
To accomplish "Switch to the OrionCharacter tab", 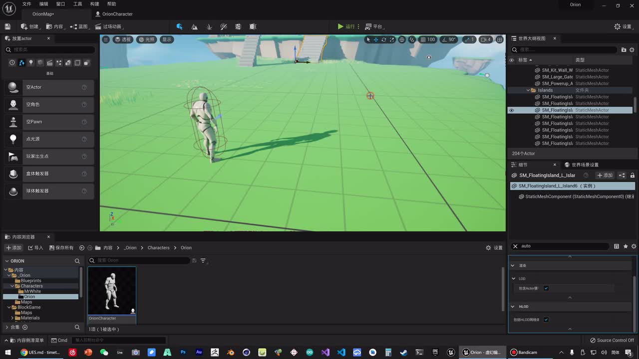I will [114, 14].
